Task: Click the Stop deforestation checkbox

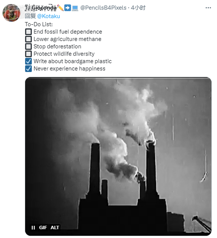Action: [x=28, y=47]
